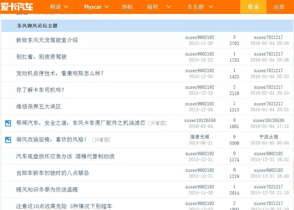Open thread 御风改装座椅，喜欢的风格

click(x=51, y=140)
